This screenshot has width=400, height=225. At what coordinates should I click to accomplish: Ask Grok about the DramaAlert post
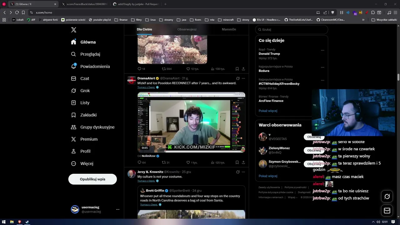(237, 78)
